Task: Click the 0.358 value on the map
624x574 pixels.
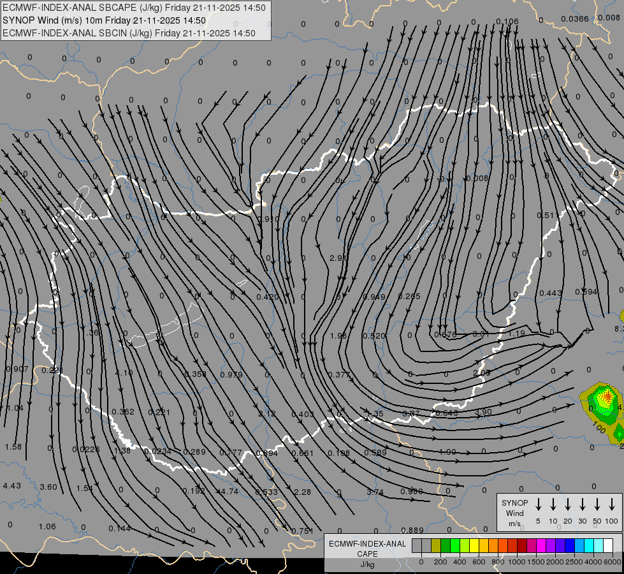Action: click(196, 374)
